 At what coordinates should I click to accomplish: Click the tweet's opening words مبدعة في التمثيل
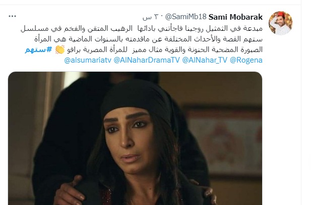click(239, 29)
